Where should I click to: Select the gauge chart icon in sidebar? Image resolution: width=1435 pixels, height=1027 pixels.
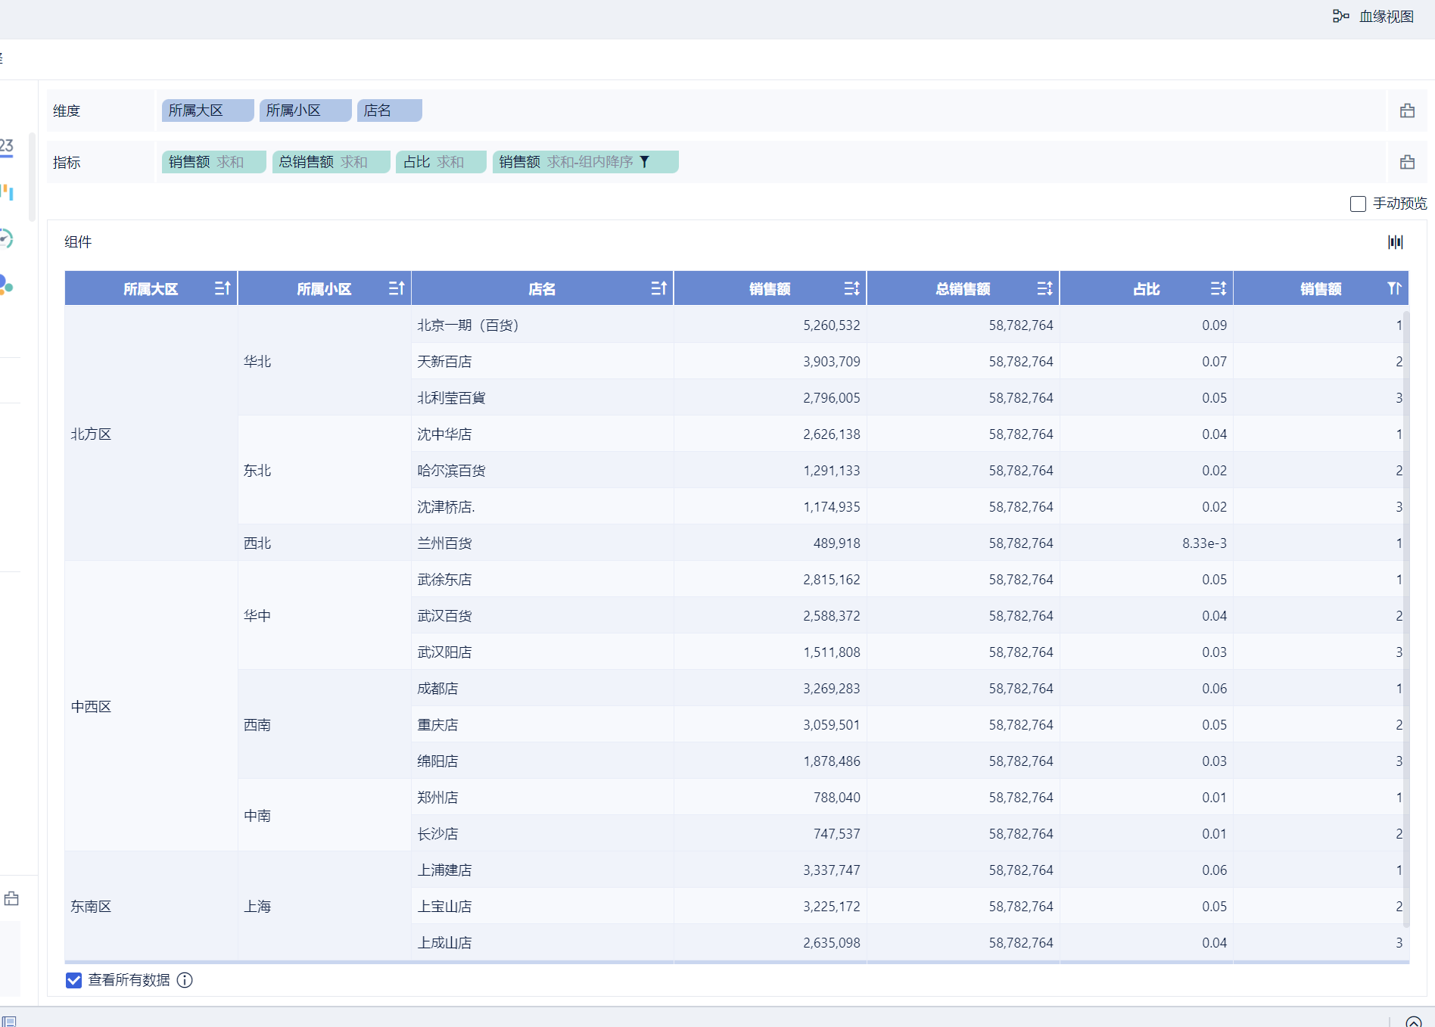click(6, 239)
